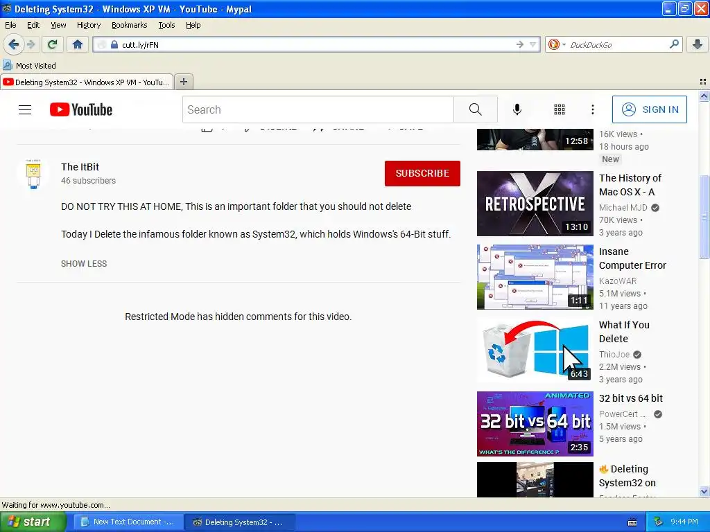The width and height of the screenshot is (710, 532).
Task: Open the Deleting System32 on video title
Action: 627,476
